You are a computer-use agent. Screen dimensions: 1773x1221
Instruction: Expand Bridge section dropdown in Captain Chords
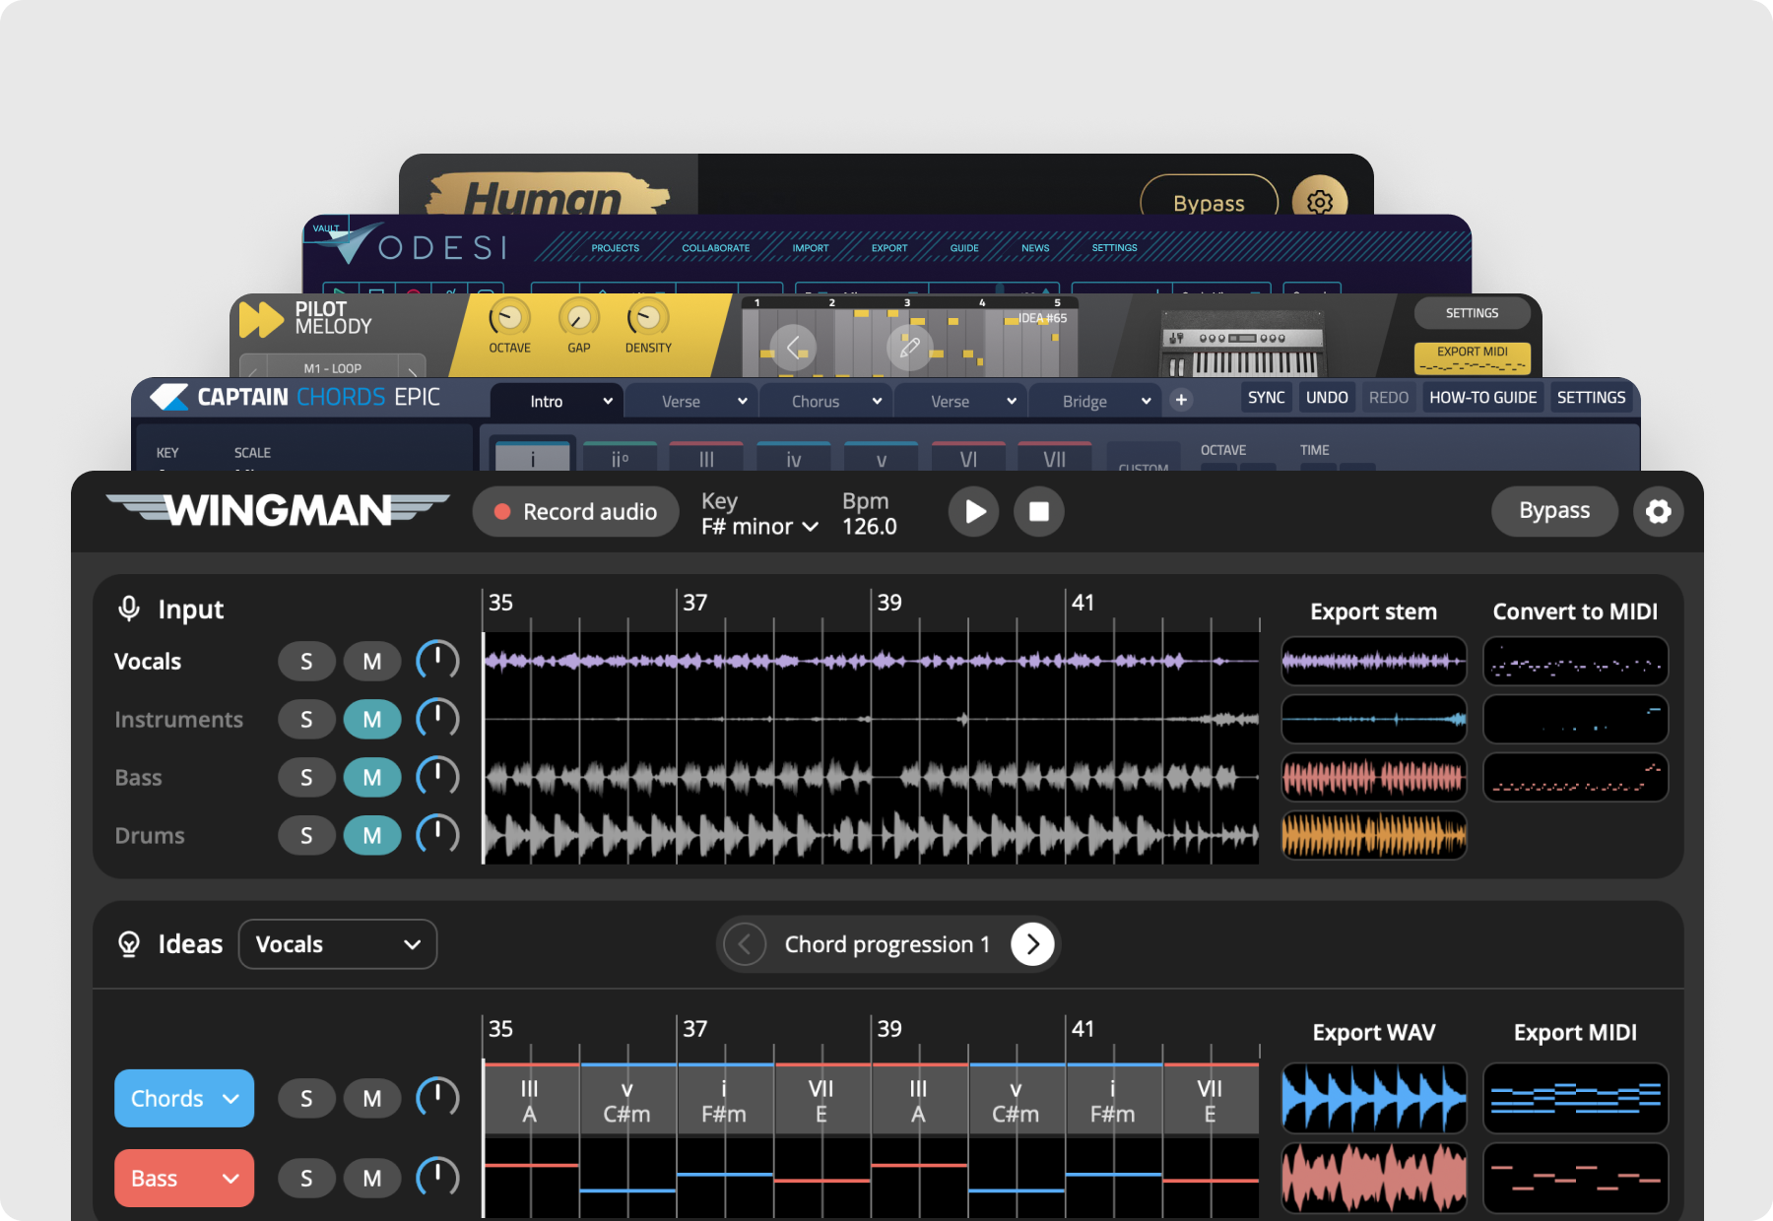coord(1146,401)
